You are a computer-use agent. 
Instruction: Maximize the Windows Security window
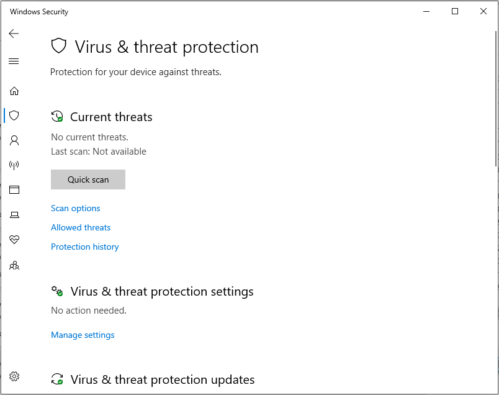pos(455,11)
